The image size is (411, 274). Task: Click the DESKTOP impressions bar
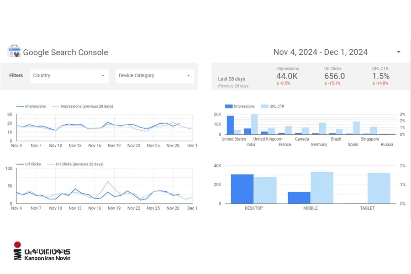tap(242, 189)
